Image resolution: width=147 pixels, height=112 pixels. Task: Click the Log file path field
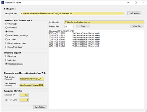click(104, 22)
